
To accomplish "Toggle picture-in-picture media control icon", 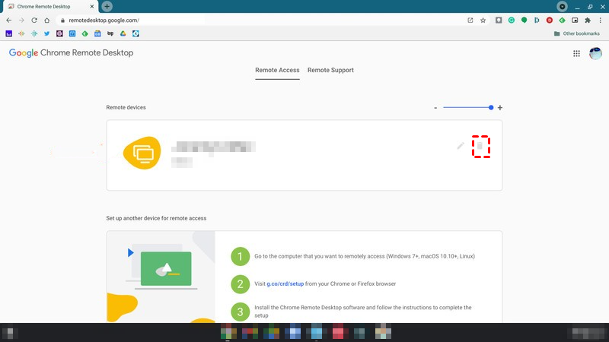I will (x=575, y=21).
